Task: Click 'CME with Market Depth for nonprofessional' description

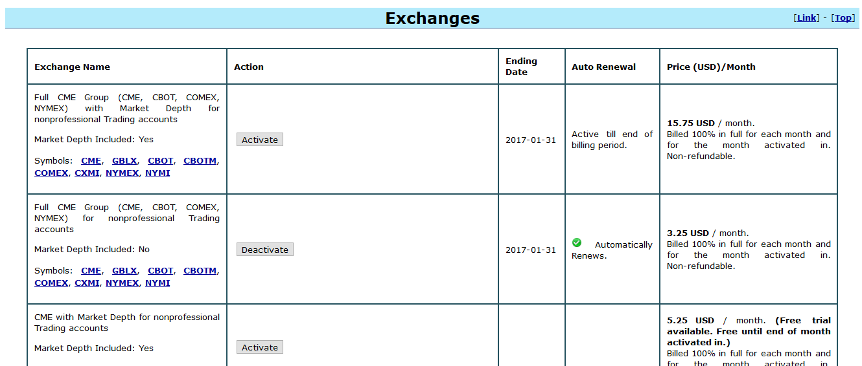Action: 127,323
